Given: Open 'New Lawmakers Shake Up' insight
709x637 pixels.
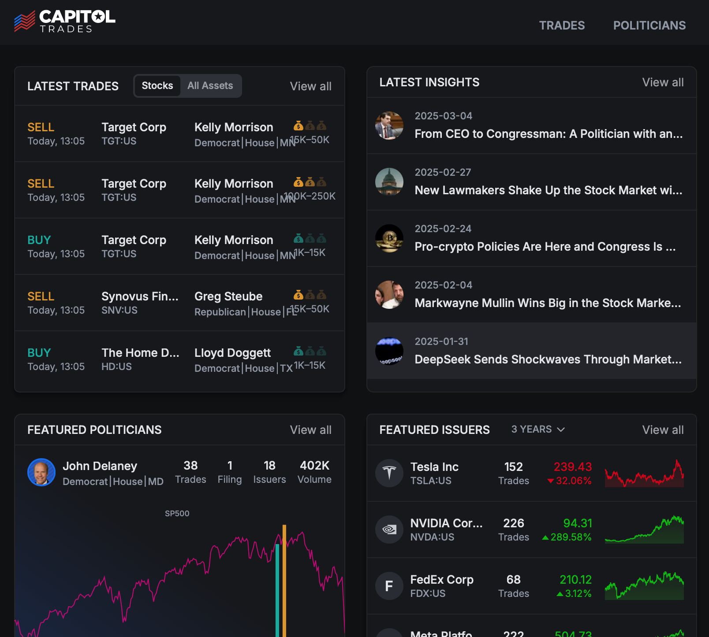Looking at the screenshot, I should [x=549, y=190].
